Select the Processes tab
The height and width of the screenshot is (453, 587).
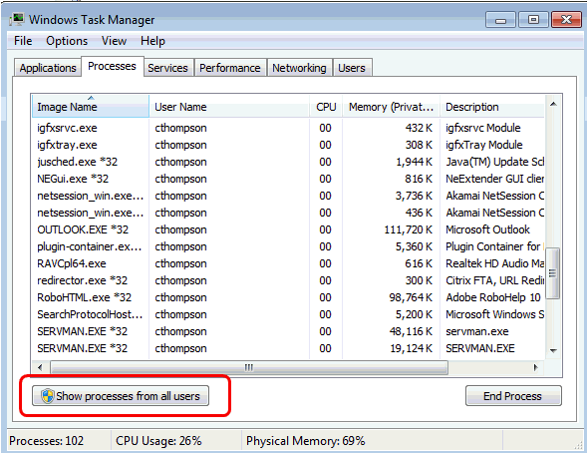coord(112,66)
